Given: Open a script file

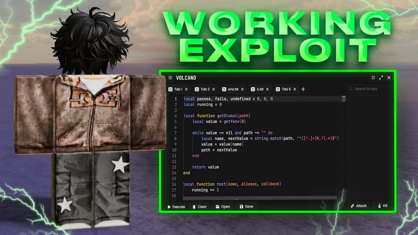Looking at the screenshot, I should [x=223, y=207].
